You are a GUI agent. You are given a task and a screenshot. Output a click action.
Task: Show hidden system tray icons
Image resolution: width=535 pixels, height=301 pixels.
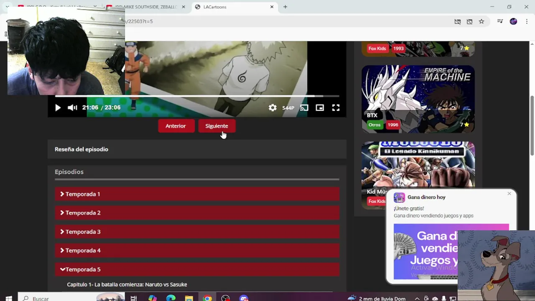pos(417,298)
